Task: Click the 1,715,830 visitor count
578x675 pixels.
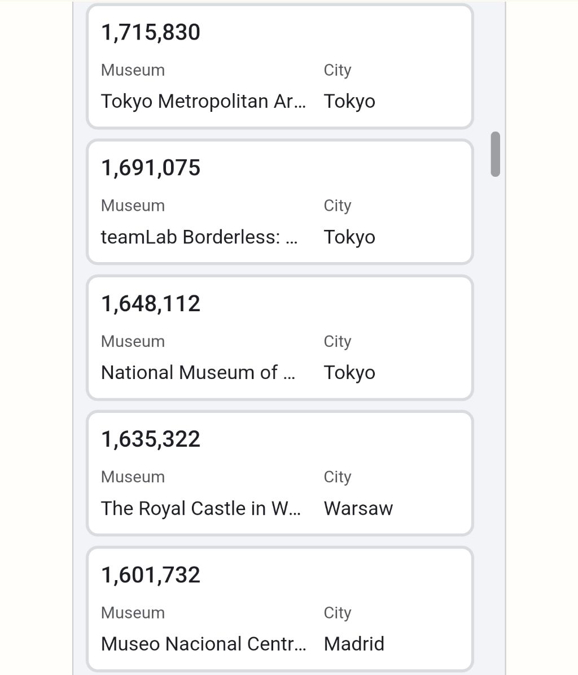Action: [x=151, y=32]
